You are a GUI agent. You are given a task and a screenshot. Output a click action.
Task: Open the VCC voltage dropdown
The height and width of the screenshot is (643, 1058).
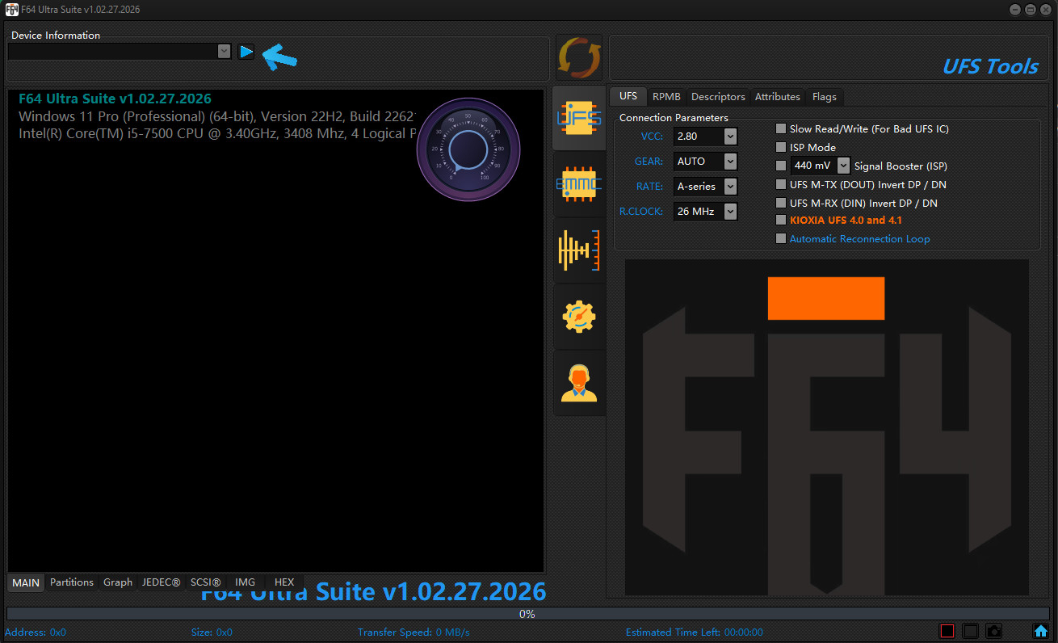point(730,137)
